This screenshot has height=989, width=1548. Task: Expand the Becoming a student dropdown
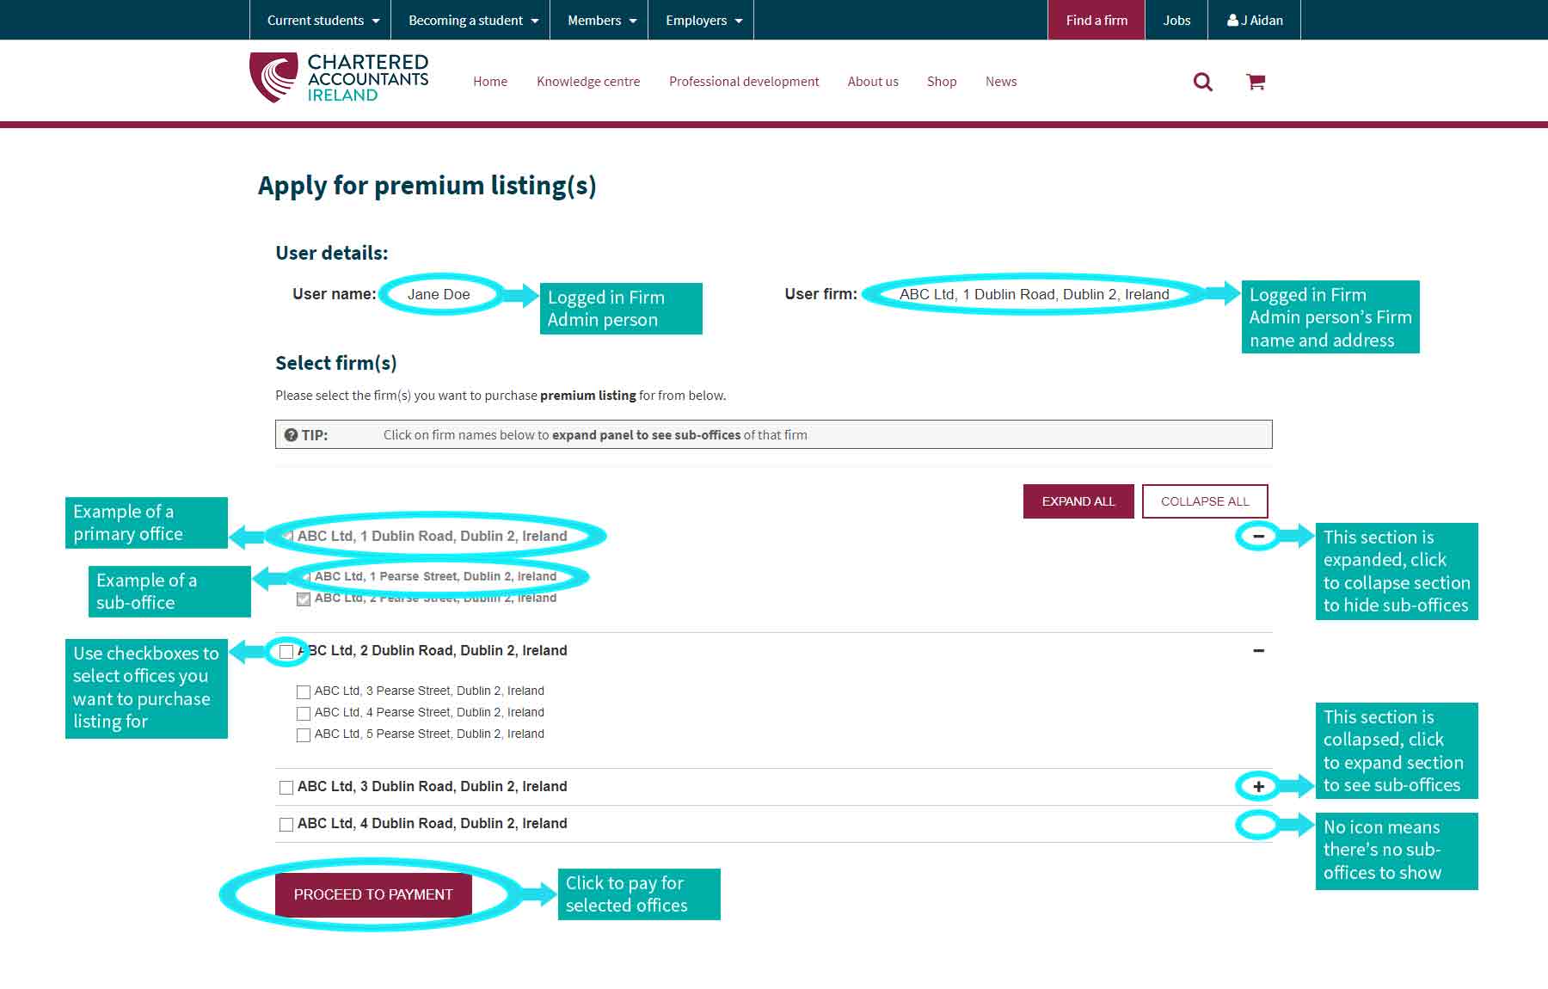[473, 20]
